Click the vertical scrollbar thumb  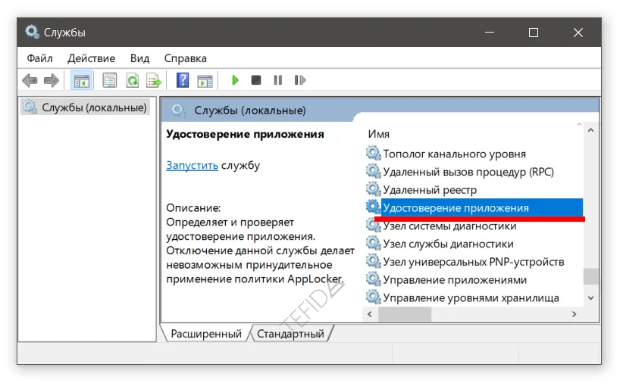[x=591, y=276]
